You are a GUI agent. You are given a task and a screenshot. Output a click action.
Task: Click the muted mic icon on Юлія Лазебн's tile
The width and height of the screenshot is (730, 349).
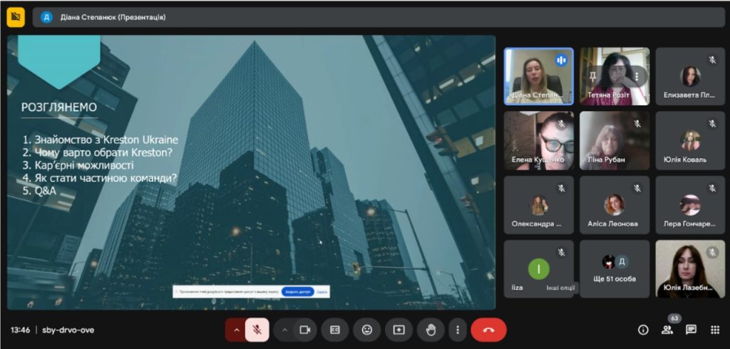click(712, 252)
